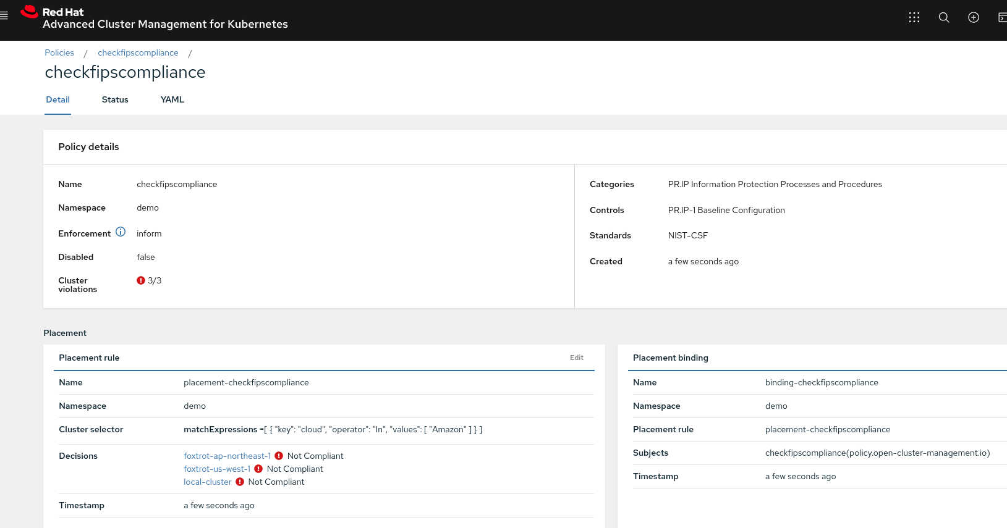Show Enforcement info tooltip icon
Screen dimensions: 1007x528
coord(121,232)
